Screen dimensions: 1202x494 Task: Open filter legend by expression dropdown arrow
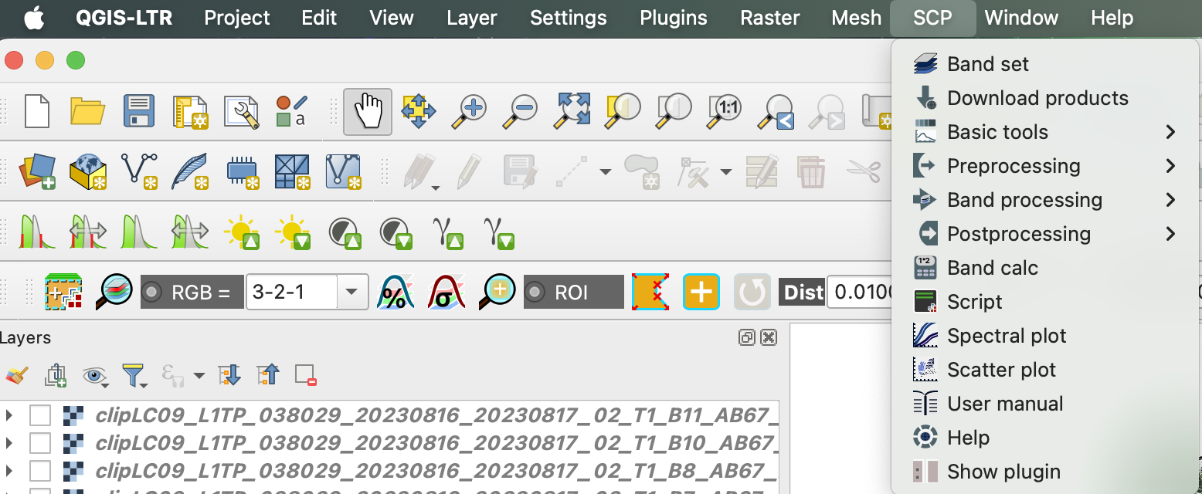coord(199,376)
